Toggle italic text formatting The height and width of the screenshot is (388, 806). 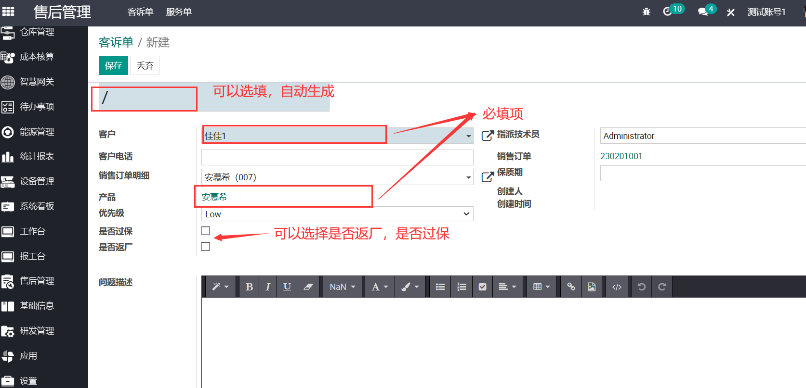(268, 287)
